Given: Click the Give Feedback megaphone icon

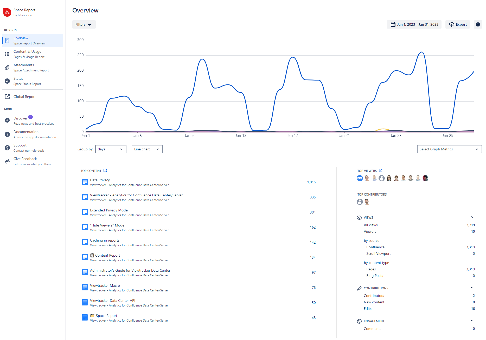Looking at the screenshot, I should click(x=7, y=161).
